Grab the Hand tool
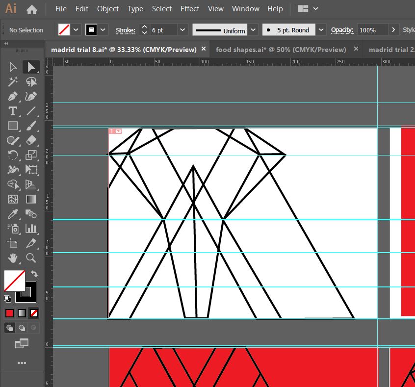The width and height of the screenshot is (415, 387). pos(13,258)
